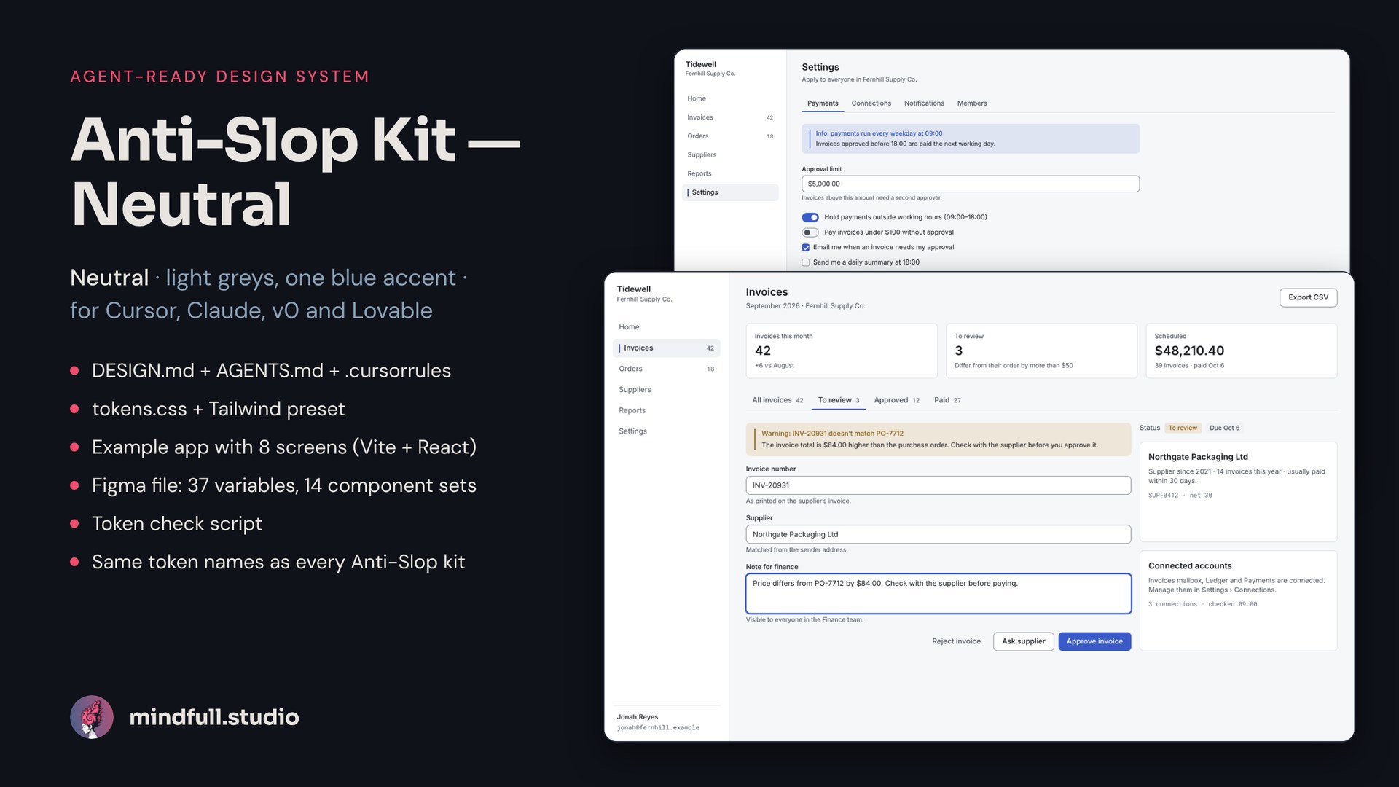This screenshot has width=1399, height=787.
Task: Select Invoices in the Invoices window sidebar
Action: point(666,348)
